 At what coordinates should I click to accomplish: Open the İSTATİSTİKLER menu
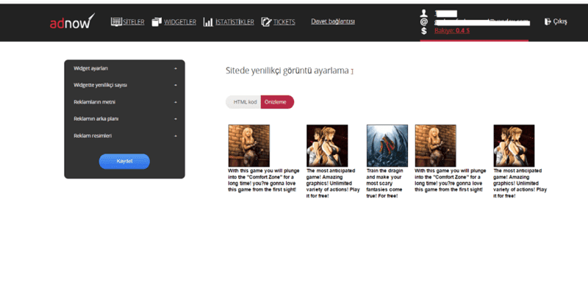[x=234, y=22]
